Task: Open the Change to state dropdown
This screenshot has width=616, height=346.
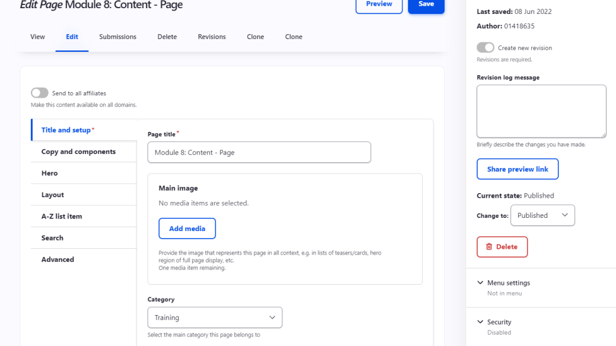Action: point(542,215)
